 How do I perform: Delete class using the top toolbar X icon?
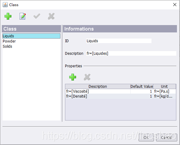coord(51,16)
